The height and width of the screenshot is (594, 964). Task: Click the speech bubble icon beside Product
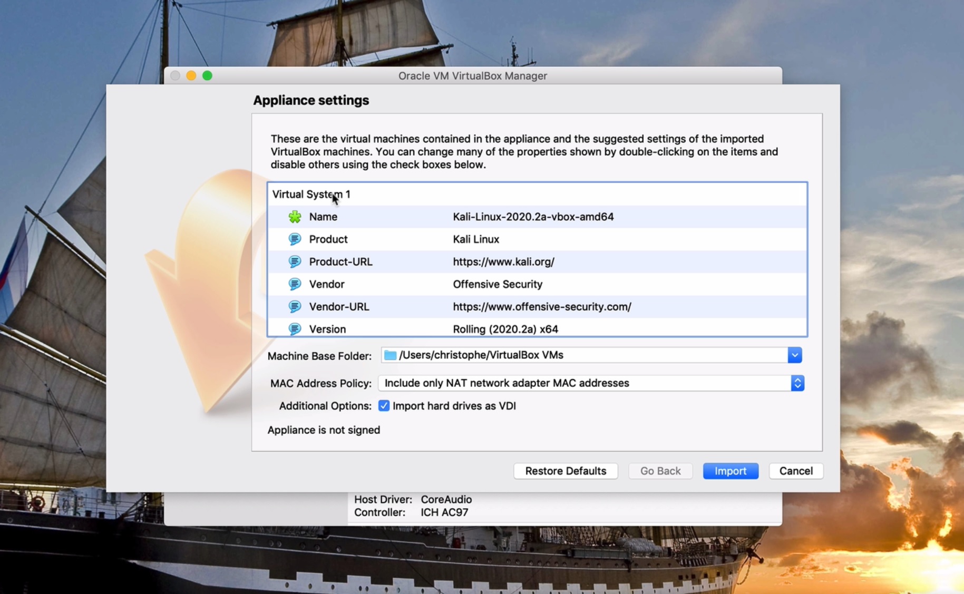295,239
